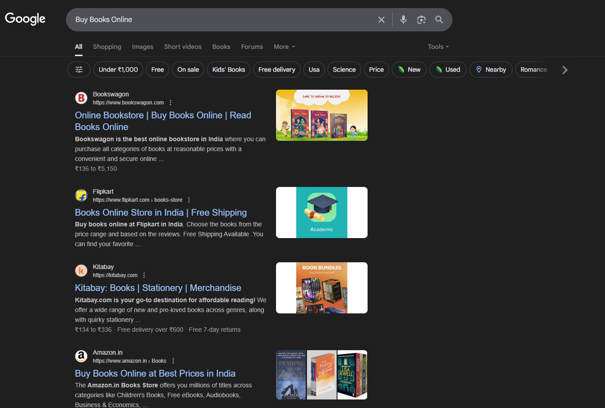605x408 pixels.
Task: Toggle the Kids' Books filter chip
Action: [228, 69]
